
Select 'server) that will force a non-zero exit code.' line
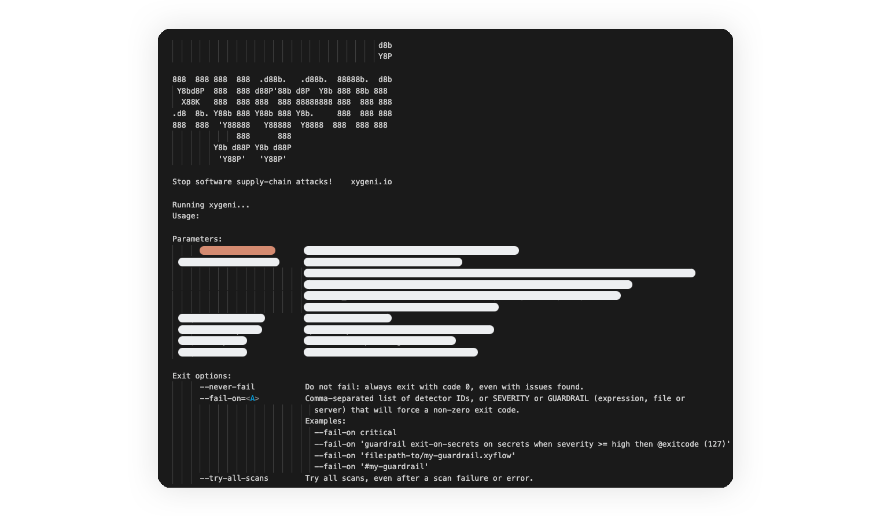click(417, 410)
